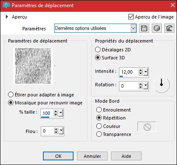Open help with the Aide button
The image size is (177, 165).
click(126, 156)
